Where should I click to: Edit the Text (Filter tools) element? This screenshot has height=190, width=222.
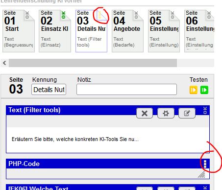(x=187, y=113)
